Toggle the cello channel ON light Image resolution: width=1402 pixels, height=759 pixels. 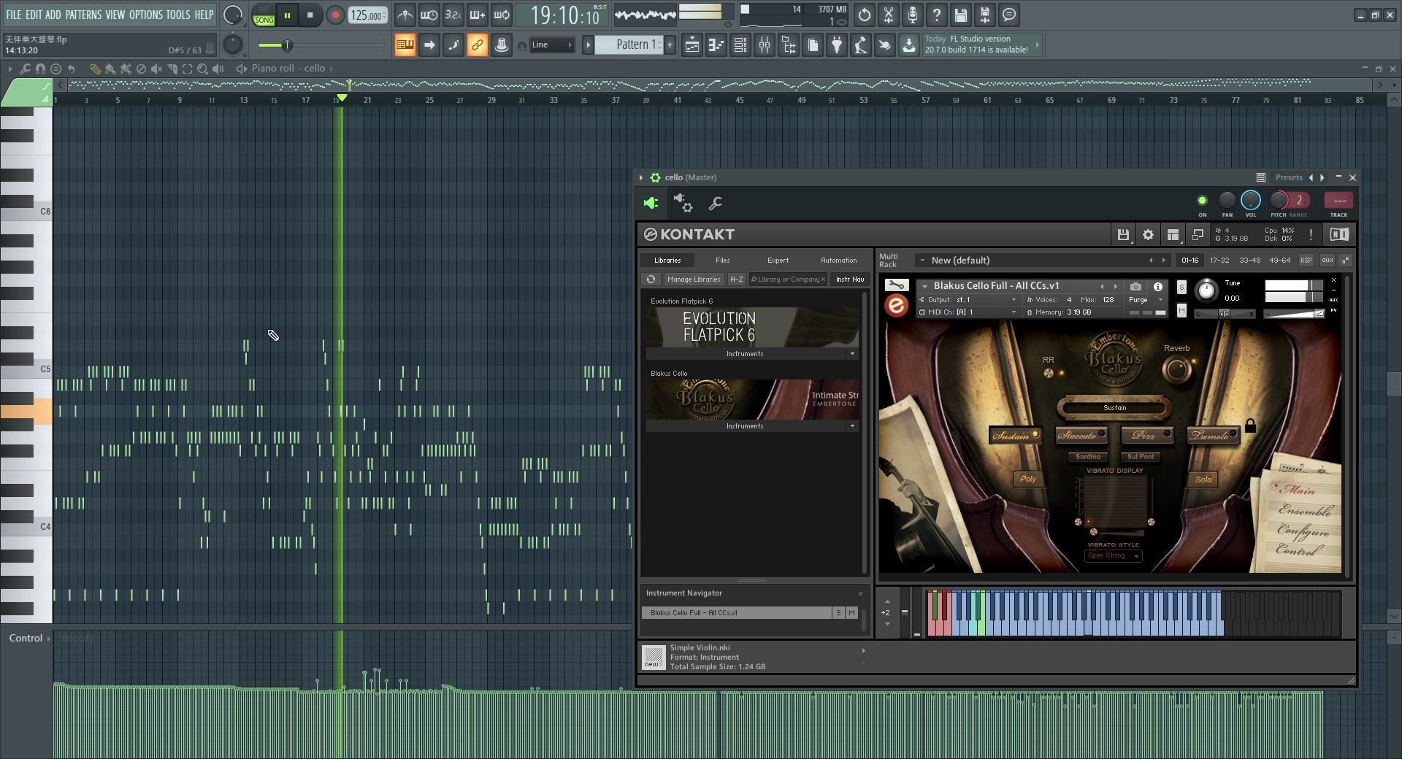pos(1202,200)
